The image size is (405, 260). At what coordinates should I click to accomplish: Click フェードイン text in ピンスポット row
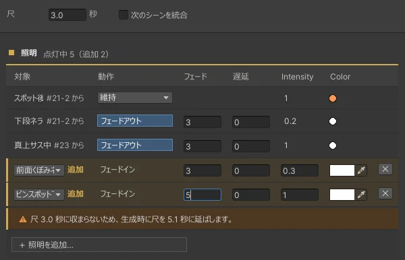[x=117, y=194]
